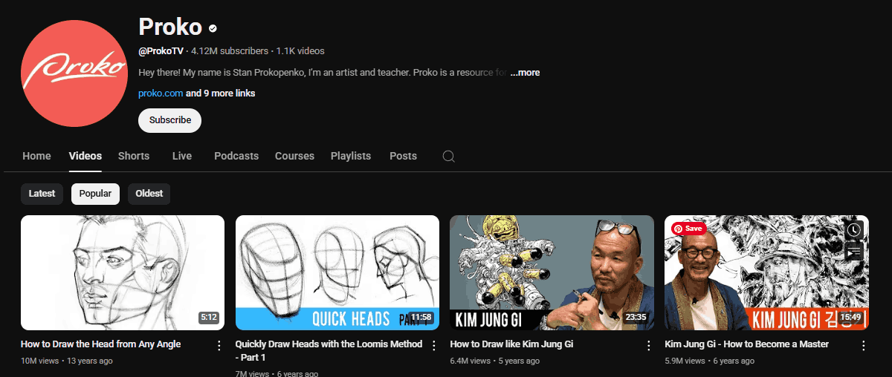Click the @ProkoTV channel handle

pyautogui.click(x=161, y=51)
